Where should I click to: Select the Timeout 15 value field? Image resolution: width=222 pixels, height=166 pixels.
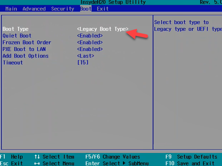tap(83, 63)
